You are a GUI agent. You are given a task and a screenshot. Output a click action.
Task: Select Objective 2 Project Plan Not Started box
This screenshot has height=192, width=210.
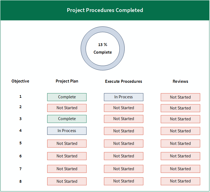point(67,108)
